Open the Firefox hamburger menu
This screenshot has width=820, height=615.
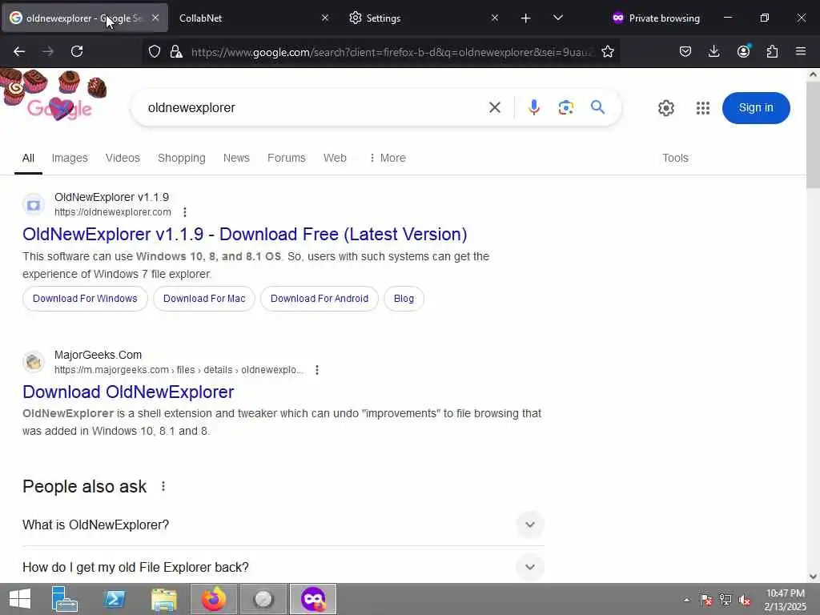click(x=800, y=51)
